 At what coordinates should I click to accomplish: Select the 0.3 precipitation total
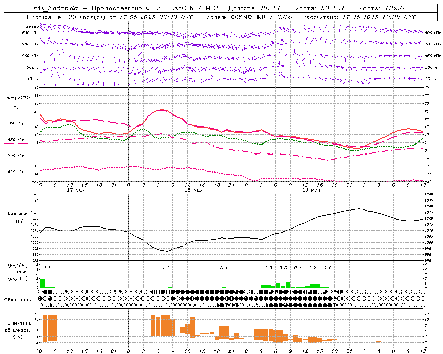298,268
